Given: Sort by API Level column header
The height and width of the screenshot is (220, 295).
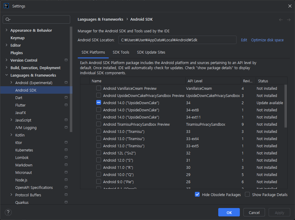Looking at the screenshot, I should point(213,81).
